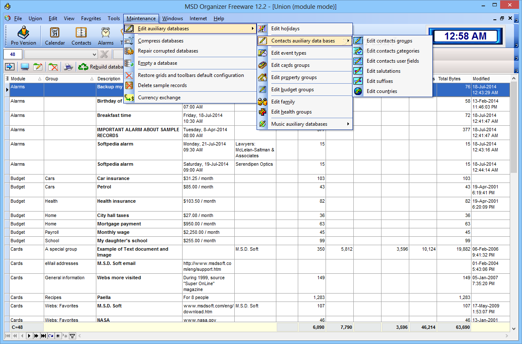Open the Help menu

(x=219, y=19)
